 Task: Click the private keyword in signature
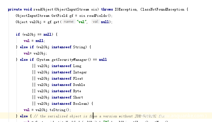[x=15, y=10]
